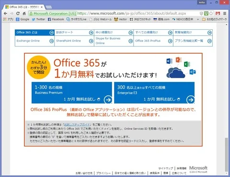This screenshot has width=230, height=177.
Task: Open the 商標 footer link
Action: (x=166, y=173)
